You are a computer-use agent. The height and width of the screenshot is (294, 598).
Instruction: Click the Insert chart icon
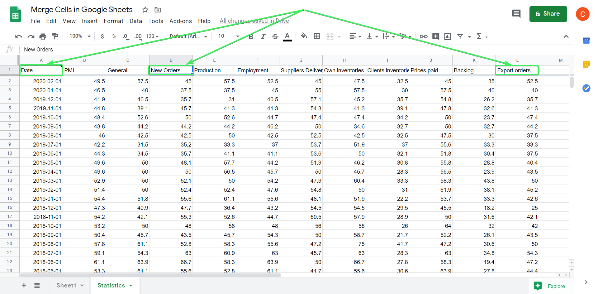(448, 36)
